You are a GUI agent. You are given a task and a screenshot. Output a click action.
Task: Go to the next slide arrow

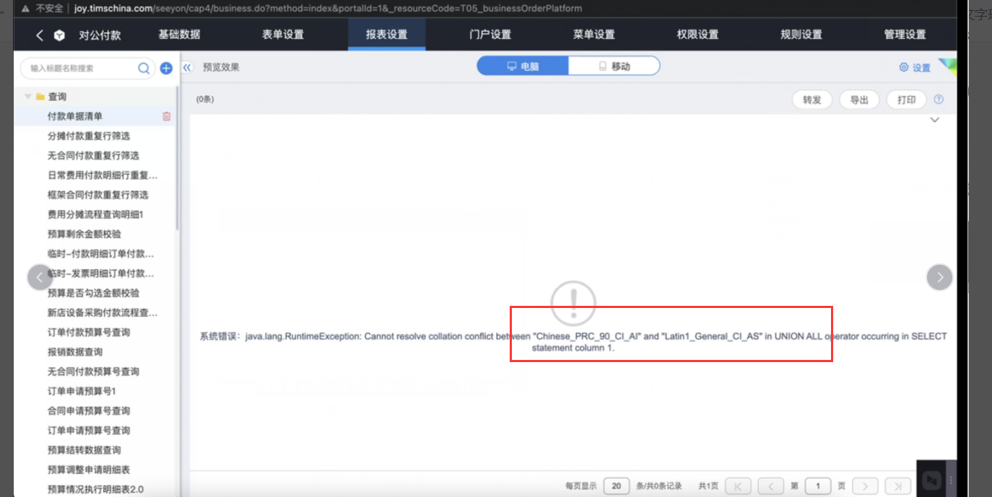point(939,277)
